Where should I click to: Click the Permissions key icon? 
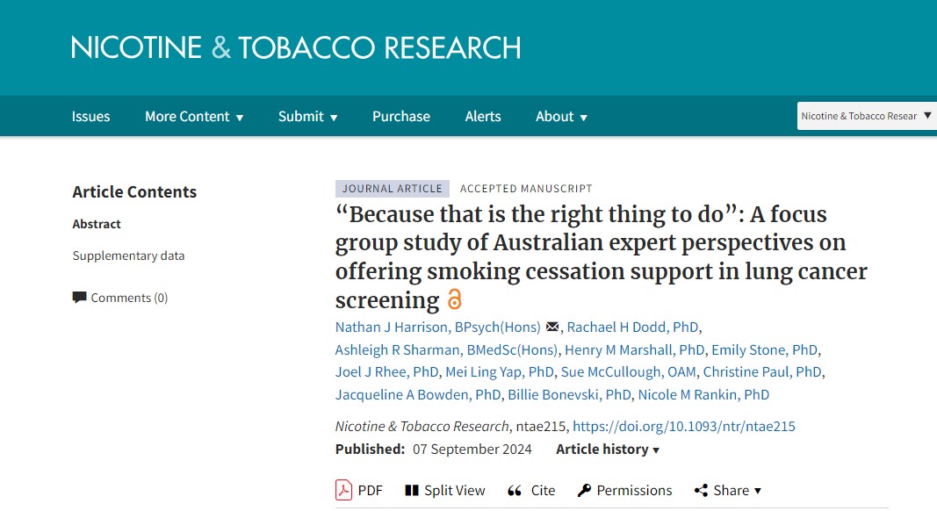(585, 491)
